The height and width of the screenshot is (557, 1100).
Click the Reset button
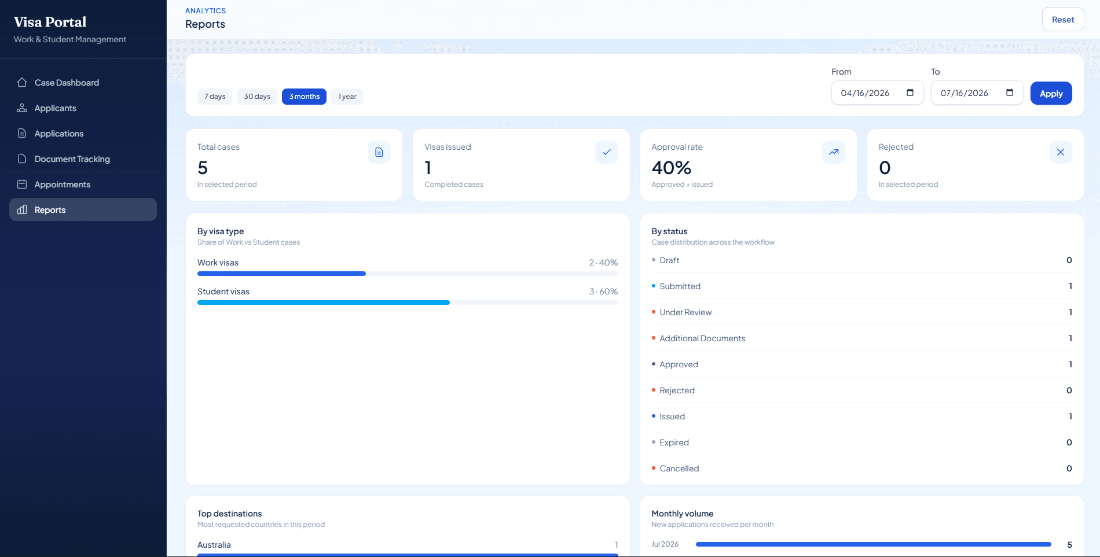1063,19
